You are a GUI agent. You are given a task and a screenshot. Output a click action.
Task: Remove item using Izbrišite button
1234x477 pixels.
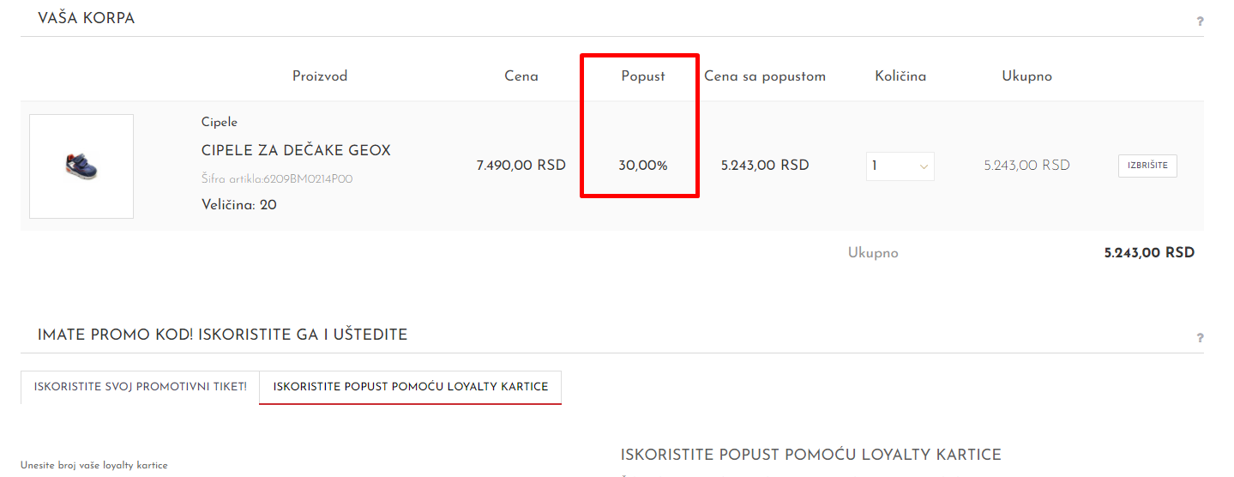(x=1147, y=166)
